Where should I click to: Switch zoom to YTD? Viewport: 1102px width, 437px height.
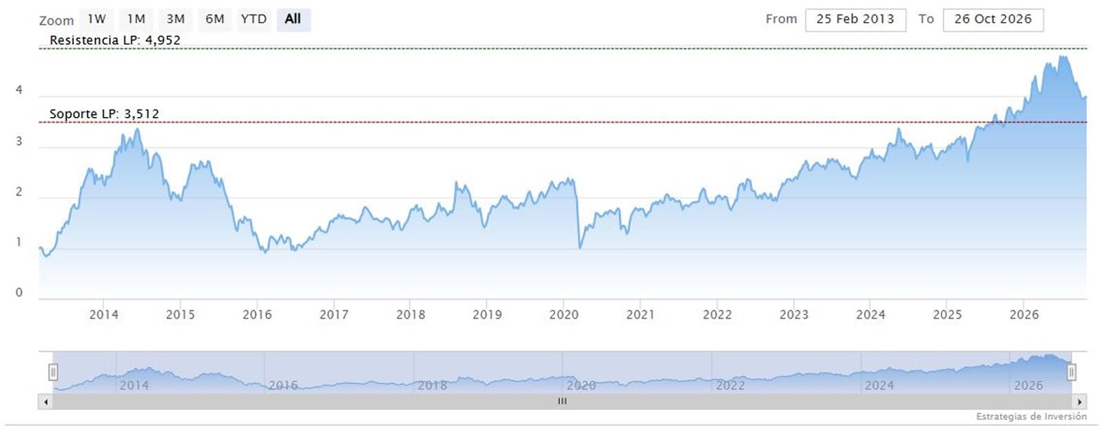[x=253, y=19]
